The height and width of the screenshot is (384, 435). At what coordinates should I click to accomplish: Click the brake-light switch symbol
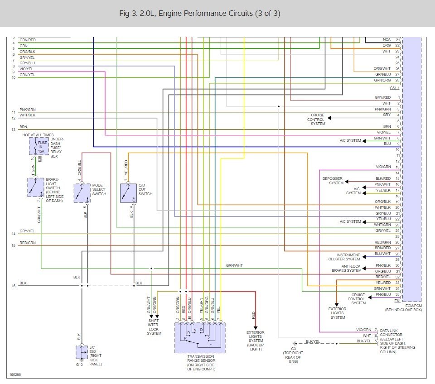click(x=35, y=187)
